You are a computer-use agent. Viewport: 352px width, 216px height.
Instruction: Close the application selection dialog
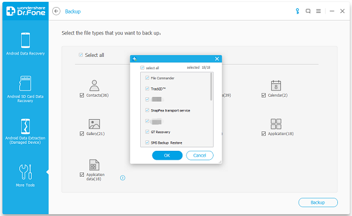217,59
